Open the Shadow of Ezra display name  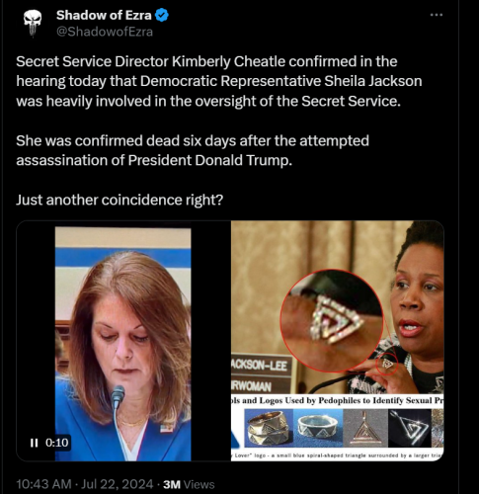click(x=104, y=15)
